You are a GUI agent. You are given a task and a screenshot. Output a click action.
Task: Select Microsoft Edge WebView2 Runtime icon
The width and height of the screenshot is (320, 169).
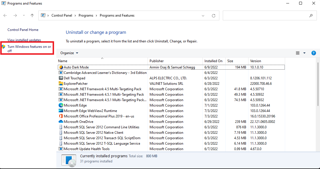tap(61, 111)
